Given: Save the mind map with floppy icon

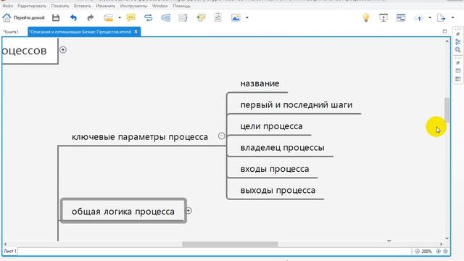Looking at the screenshot, I should point(56,17).
